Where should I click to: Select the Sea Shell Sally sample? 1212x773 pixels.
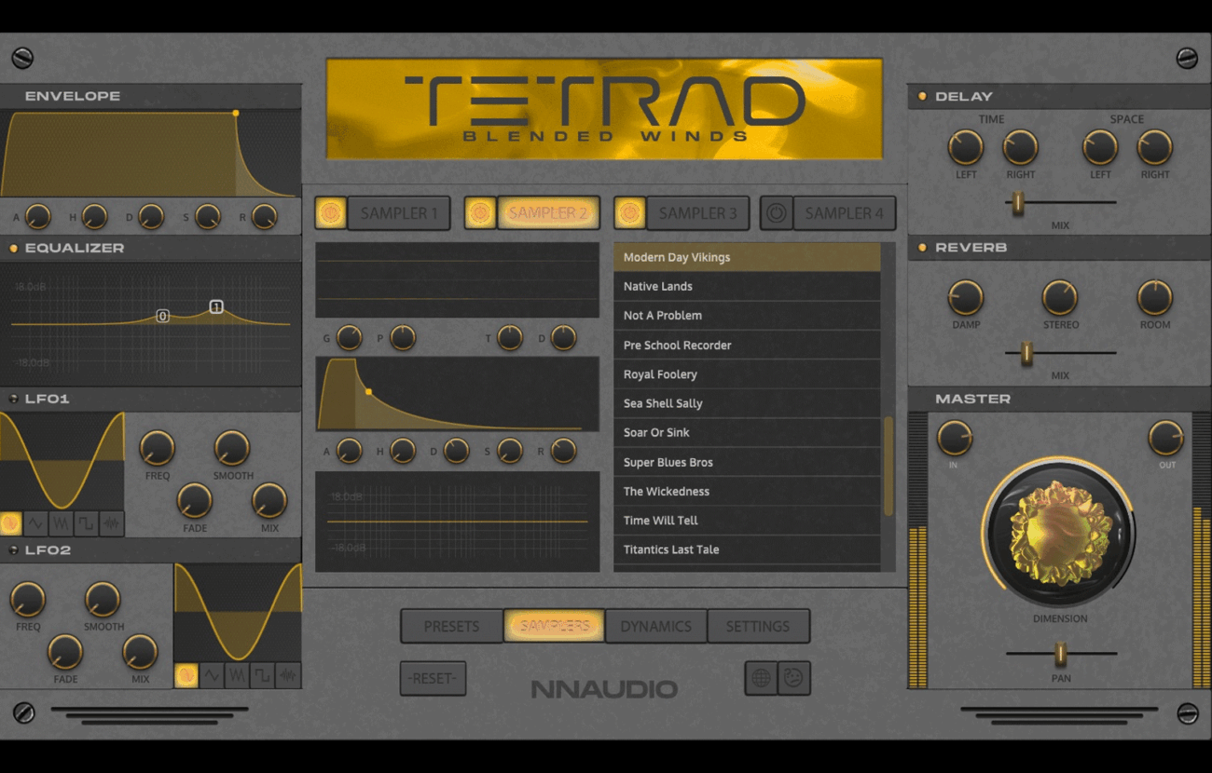coord(747,403)
